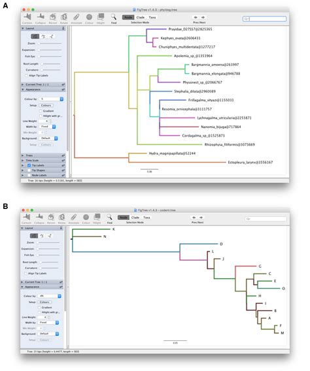Click search field in phyldog.tree window
Screen dimensions: 310x371
264,19
